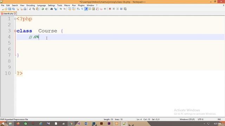Click the Copy toolbar icon

pyautogui.click(x=34, y=9)
